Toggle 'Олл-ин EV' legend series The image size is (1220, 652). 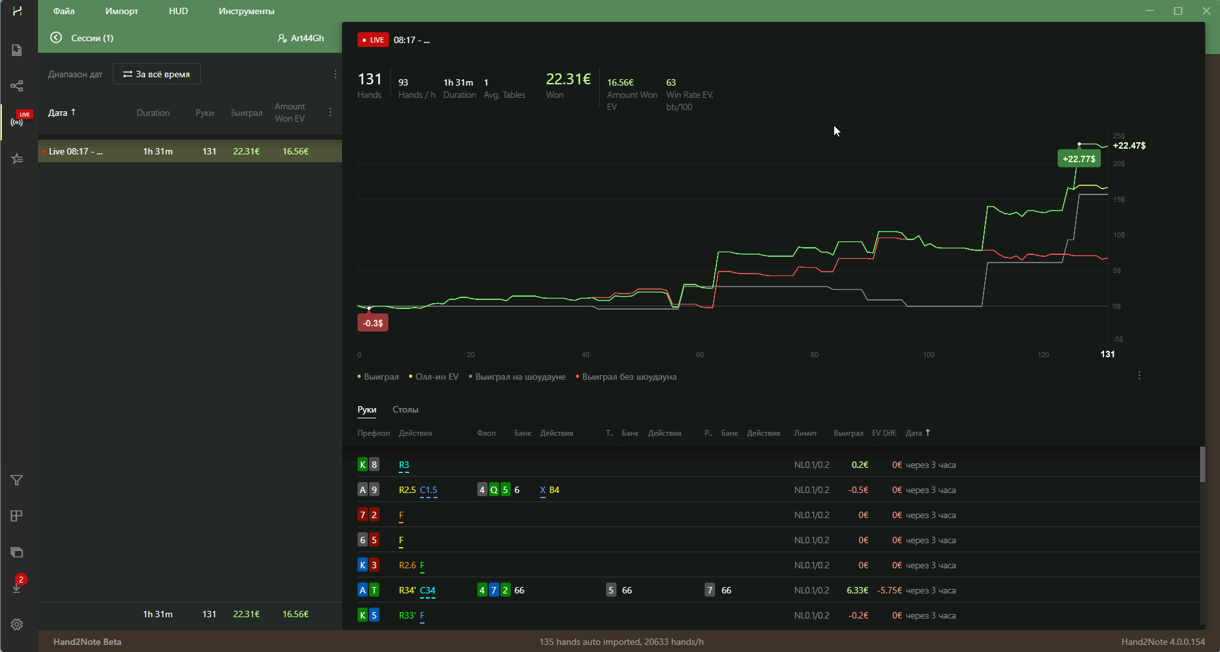(434, 377)
